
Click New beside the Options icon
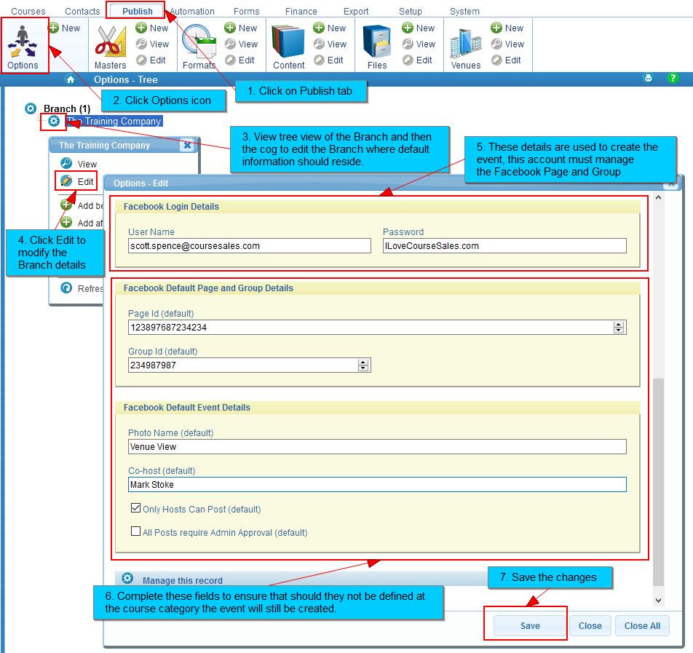tap(65, 28)
